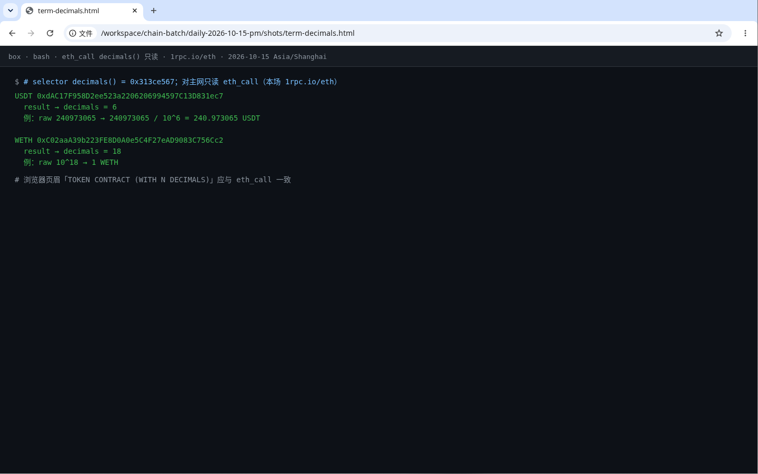Click the USDT contract address line
Viewport: 758px width, 474px height.
point(119,96)
